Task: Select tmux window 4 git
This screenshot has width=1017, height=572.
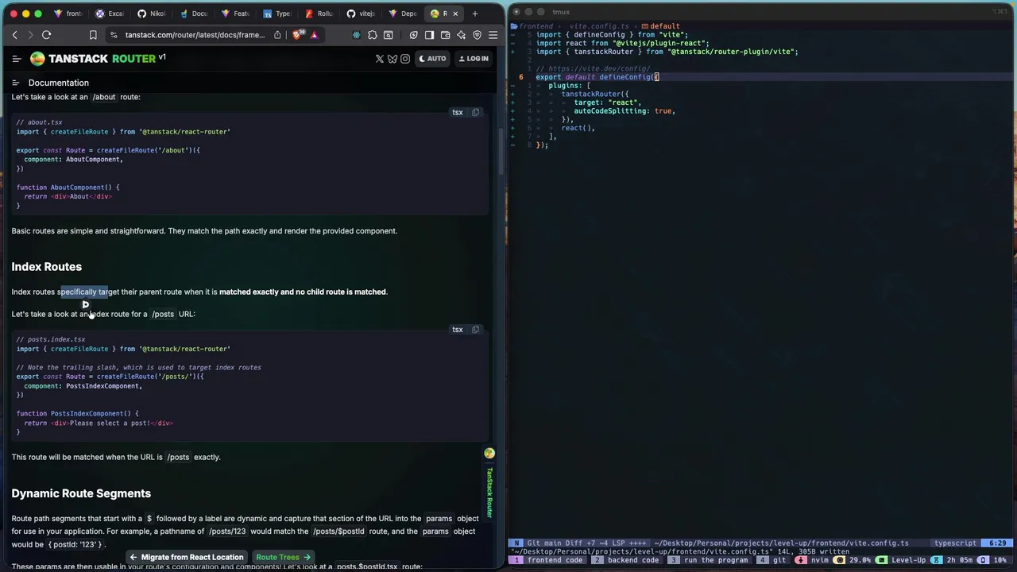Action: click(x=773, y=560)
